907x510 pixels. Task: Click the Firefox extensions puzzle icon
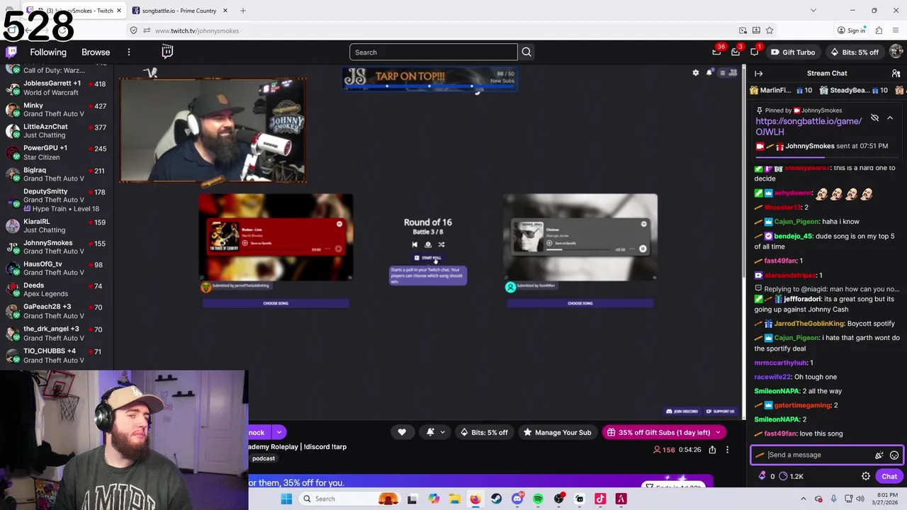(x=879, y=30)
